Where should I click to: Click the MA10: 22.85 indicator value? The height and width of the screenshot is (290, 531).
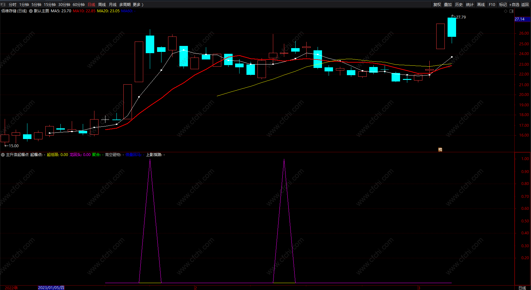click(84, 11)
